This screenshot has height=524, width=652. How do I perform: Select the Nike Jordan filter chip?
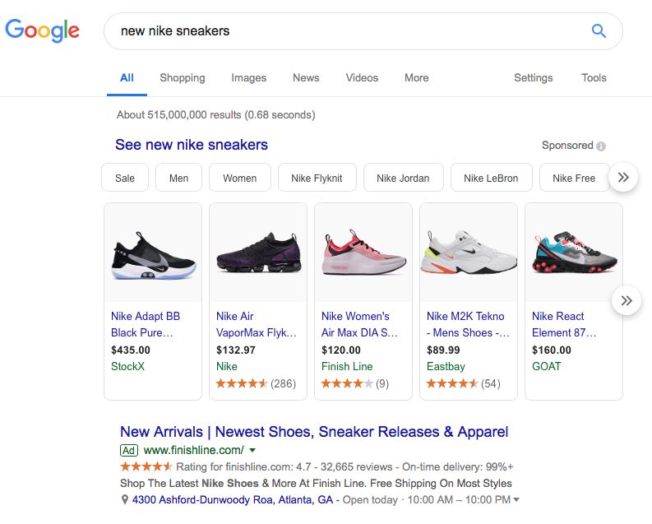click(x=403, y=178)
